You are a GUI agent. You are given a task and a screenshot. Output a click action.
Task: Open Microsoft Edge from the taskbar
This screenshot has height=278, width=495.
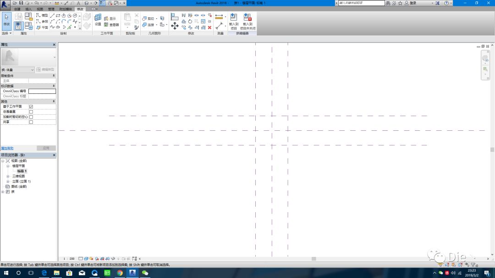(44, 273)
